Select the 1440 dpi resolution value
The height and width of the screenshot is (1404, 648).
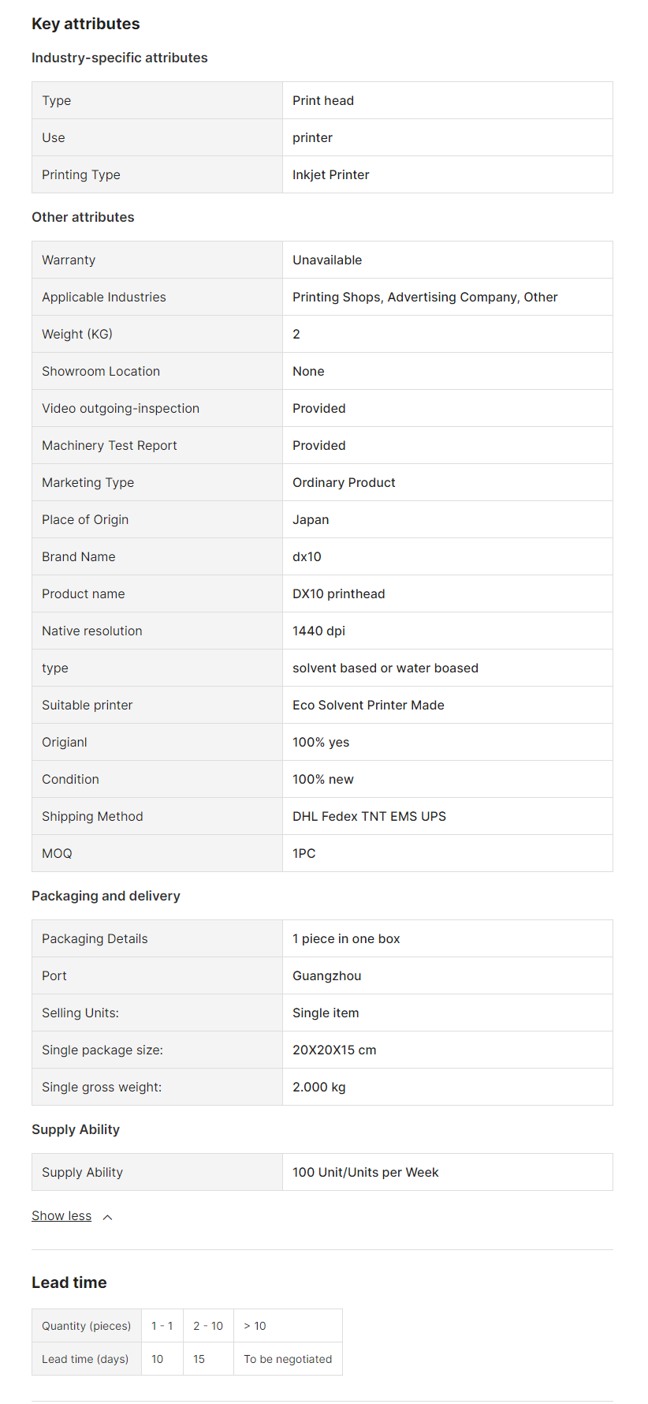[318, 631]
